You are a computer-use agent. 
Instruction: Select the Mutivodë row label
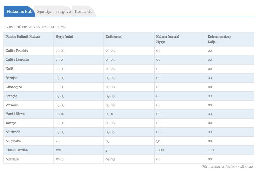click(x=13, y=132)
